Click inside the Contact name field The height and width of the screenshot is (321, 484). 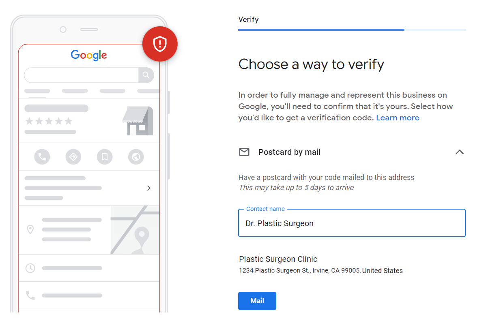351,223
